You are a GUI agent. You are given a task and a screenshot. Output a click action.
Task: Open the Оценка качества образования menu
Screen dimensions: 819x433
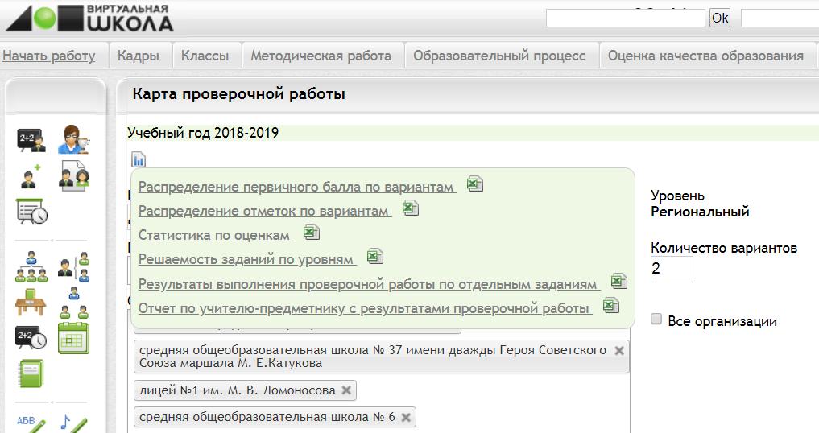(x=705, y=56)
